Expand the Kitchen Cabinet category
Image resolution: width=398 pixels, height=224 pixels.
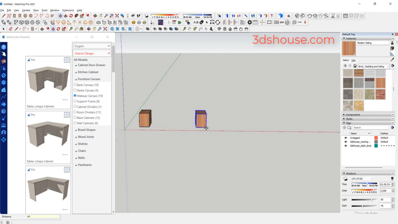(x=88, y=72)
